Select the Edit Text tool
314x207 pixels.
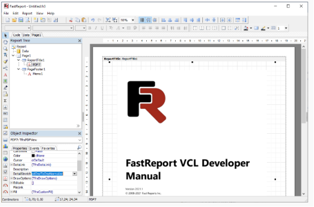tap(6, 55)
